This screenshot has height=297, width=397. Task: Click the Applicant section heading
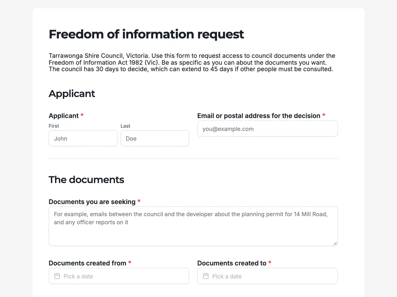[x=72, y=94]
